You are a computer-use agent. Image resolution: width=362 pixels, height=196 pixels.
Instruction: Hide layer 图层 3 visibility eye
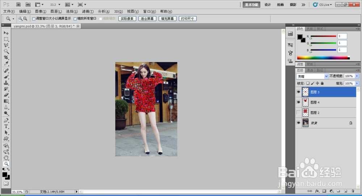click(299, 92)
